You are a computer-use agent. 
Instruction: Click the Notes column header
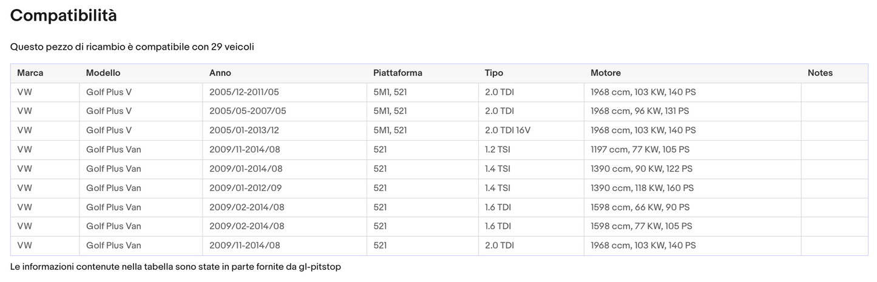click(820, 73)
